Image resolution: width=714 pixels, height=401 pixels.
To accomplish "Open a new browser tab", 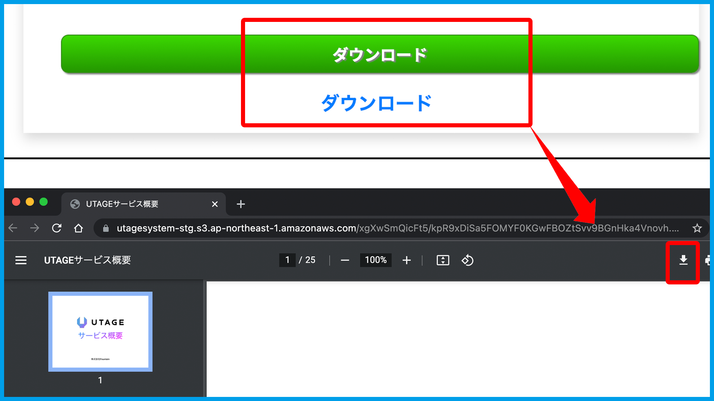I will pyautogui.click(x=241, y=204).
